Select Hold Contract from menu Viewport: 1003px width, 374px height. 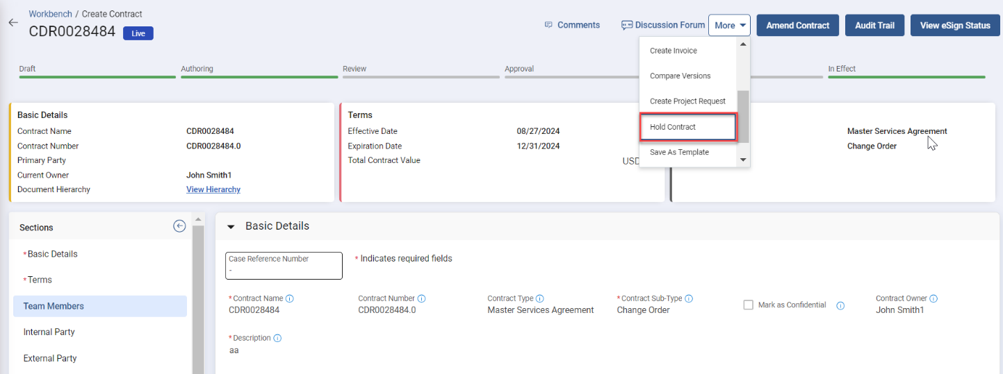pos(687,127)
